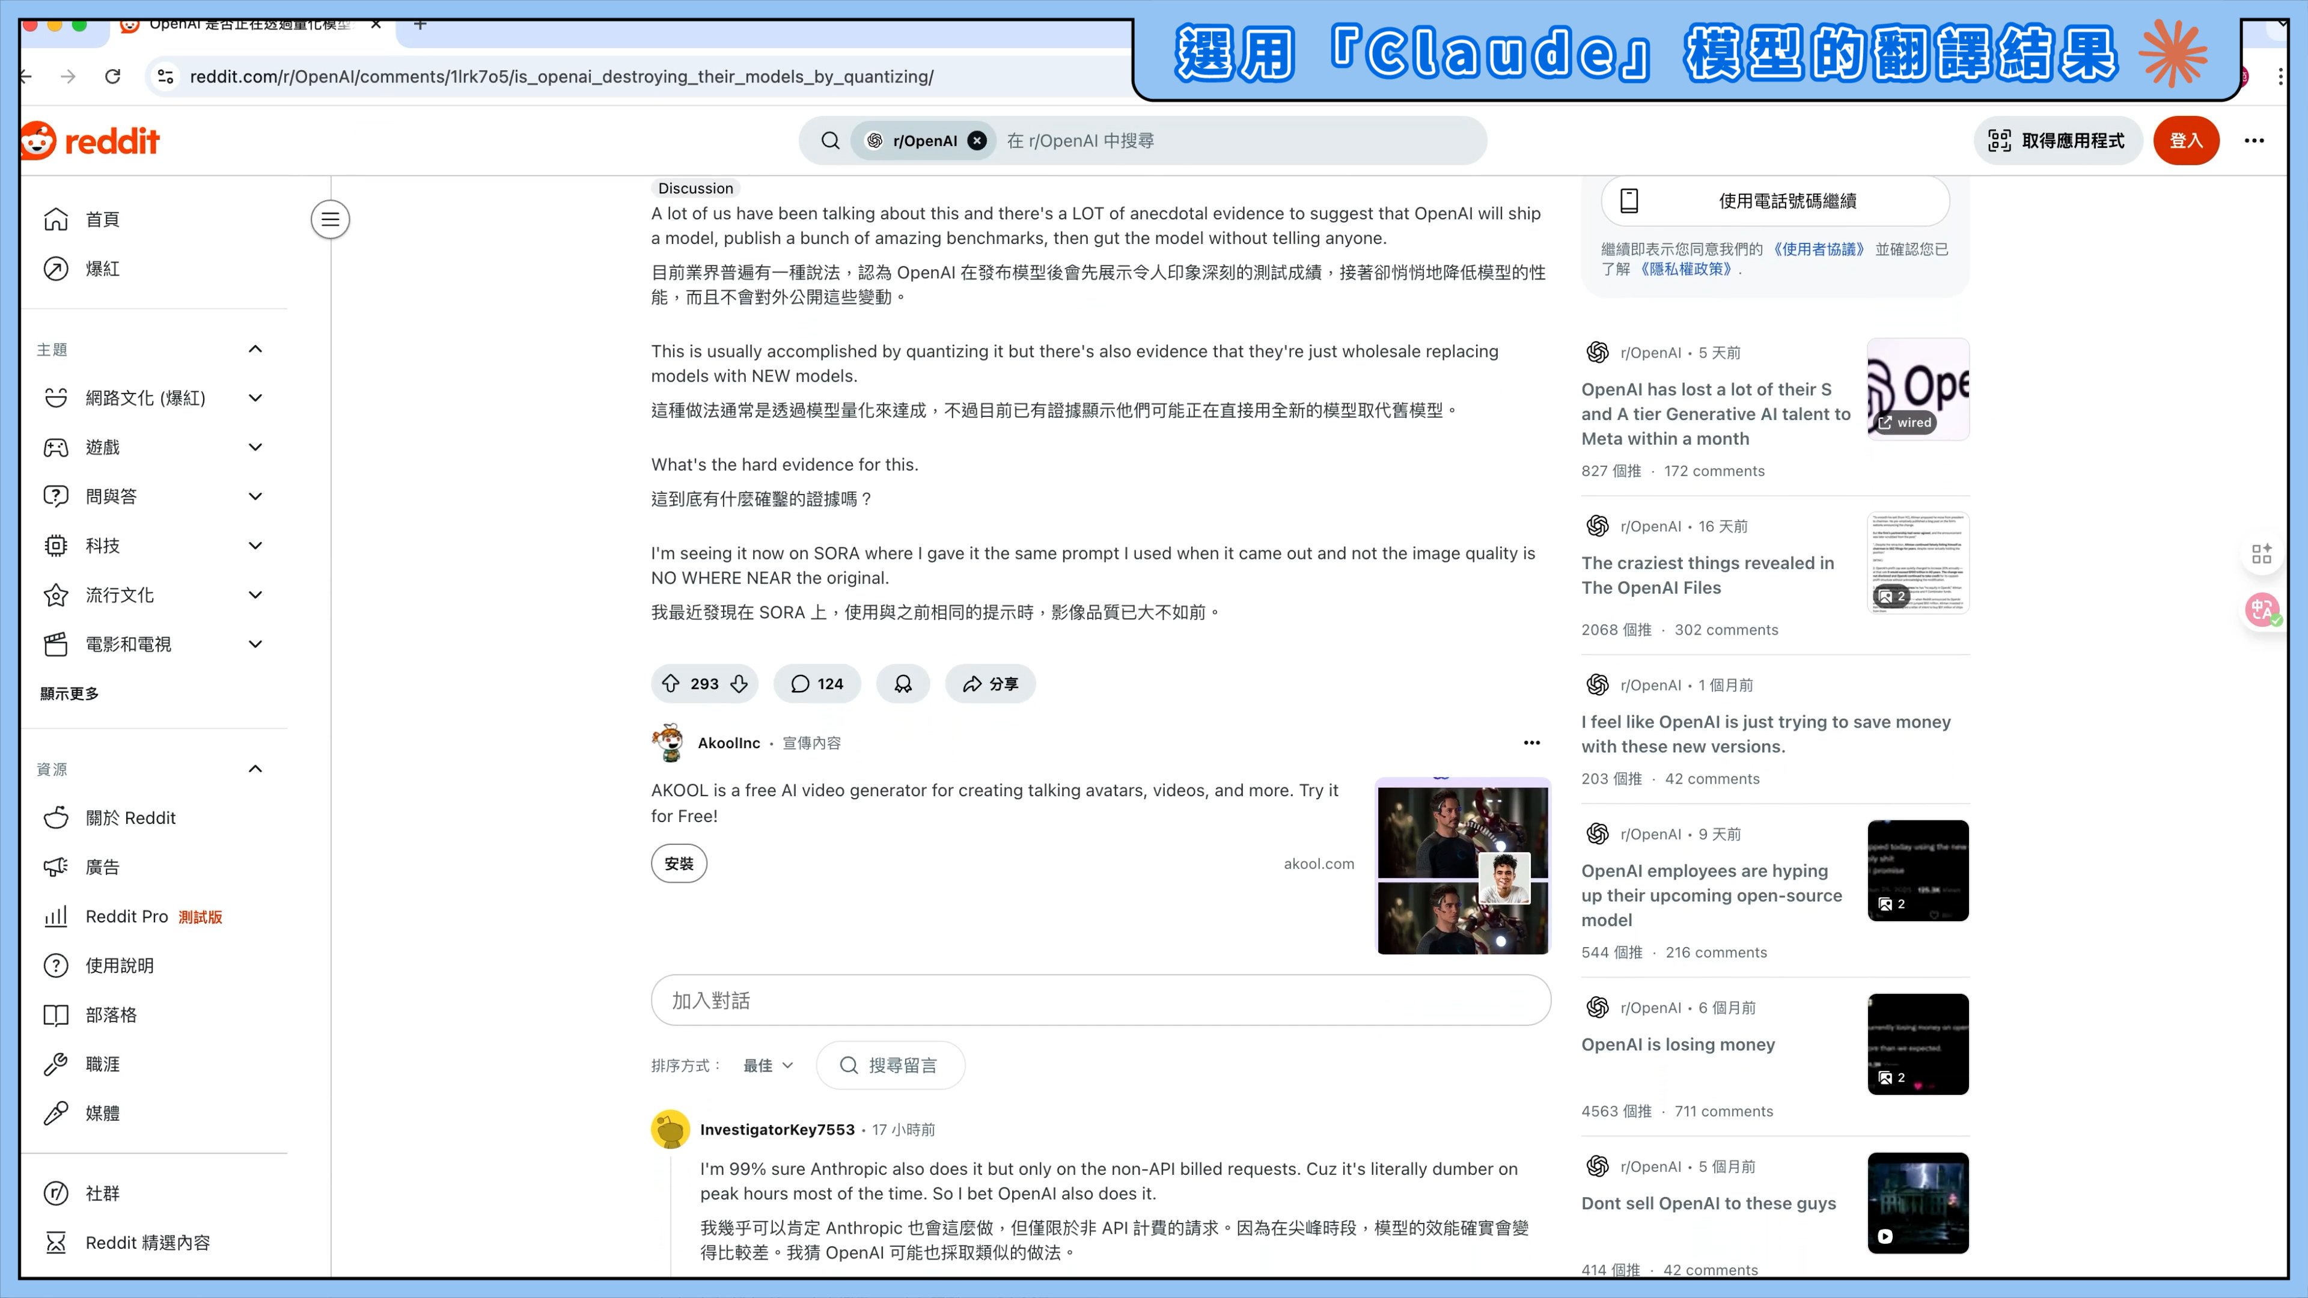
Task: Click the 安裝 install button
Action: [679, 864]
